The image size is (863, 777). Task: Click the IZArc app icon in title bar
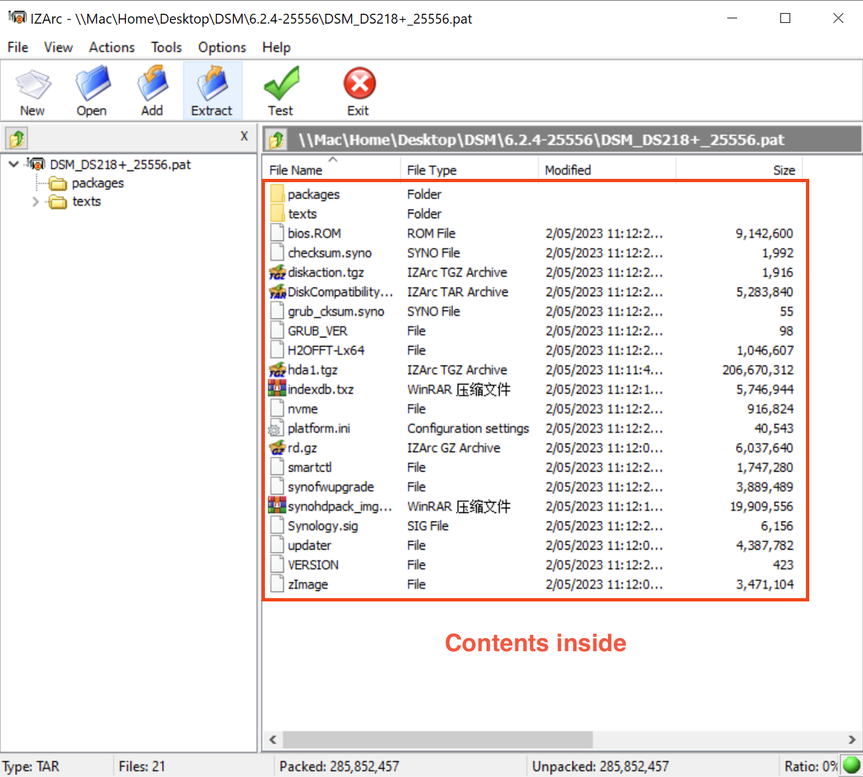tap(18, 18)
